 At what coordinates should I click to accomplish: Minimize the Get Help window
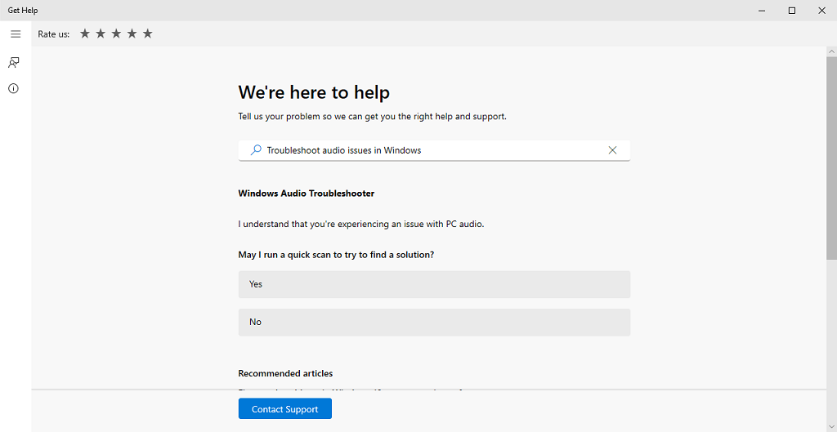coord(761,11)
